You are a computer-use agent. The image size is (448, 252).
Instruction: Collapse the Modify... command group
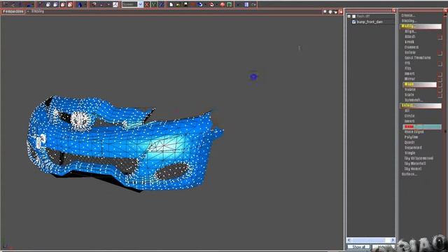[x=421, y=27]
